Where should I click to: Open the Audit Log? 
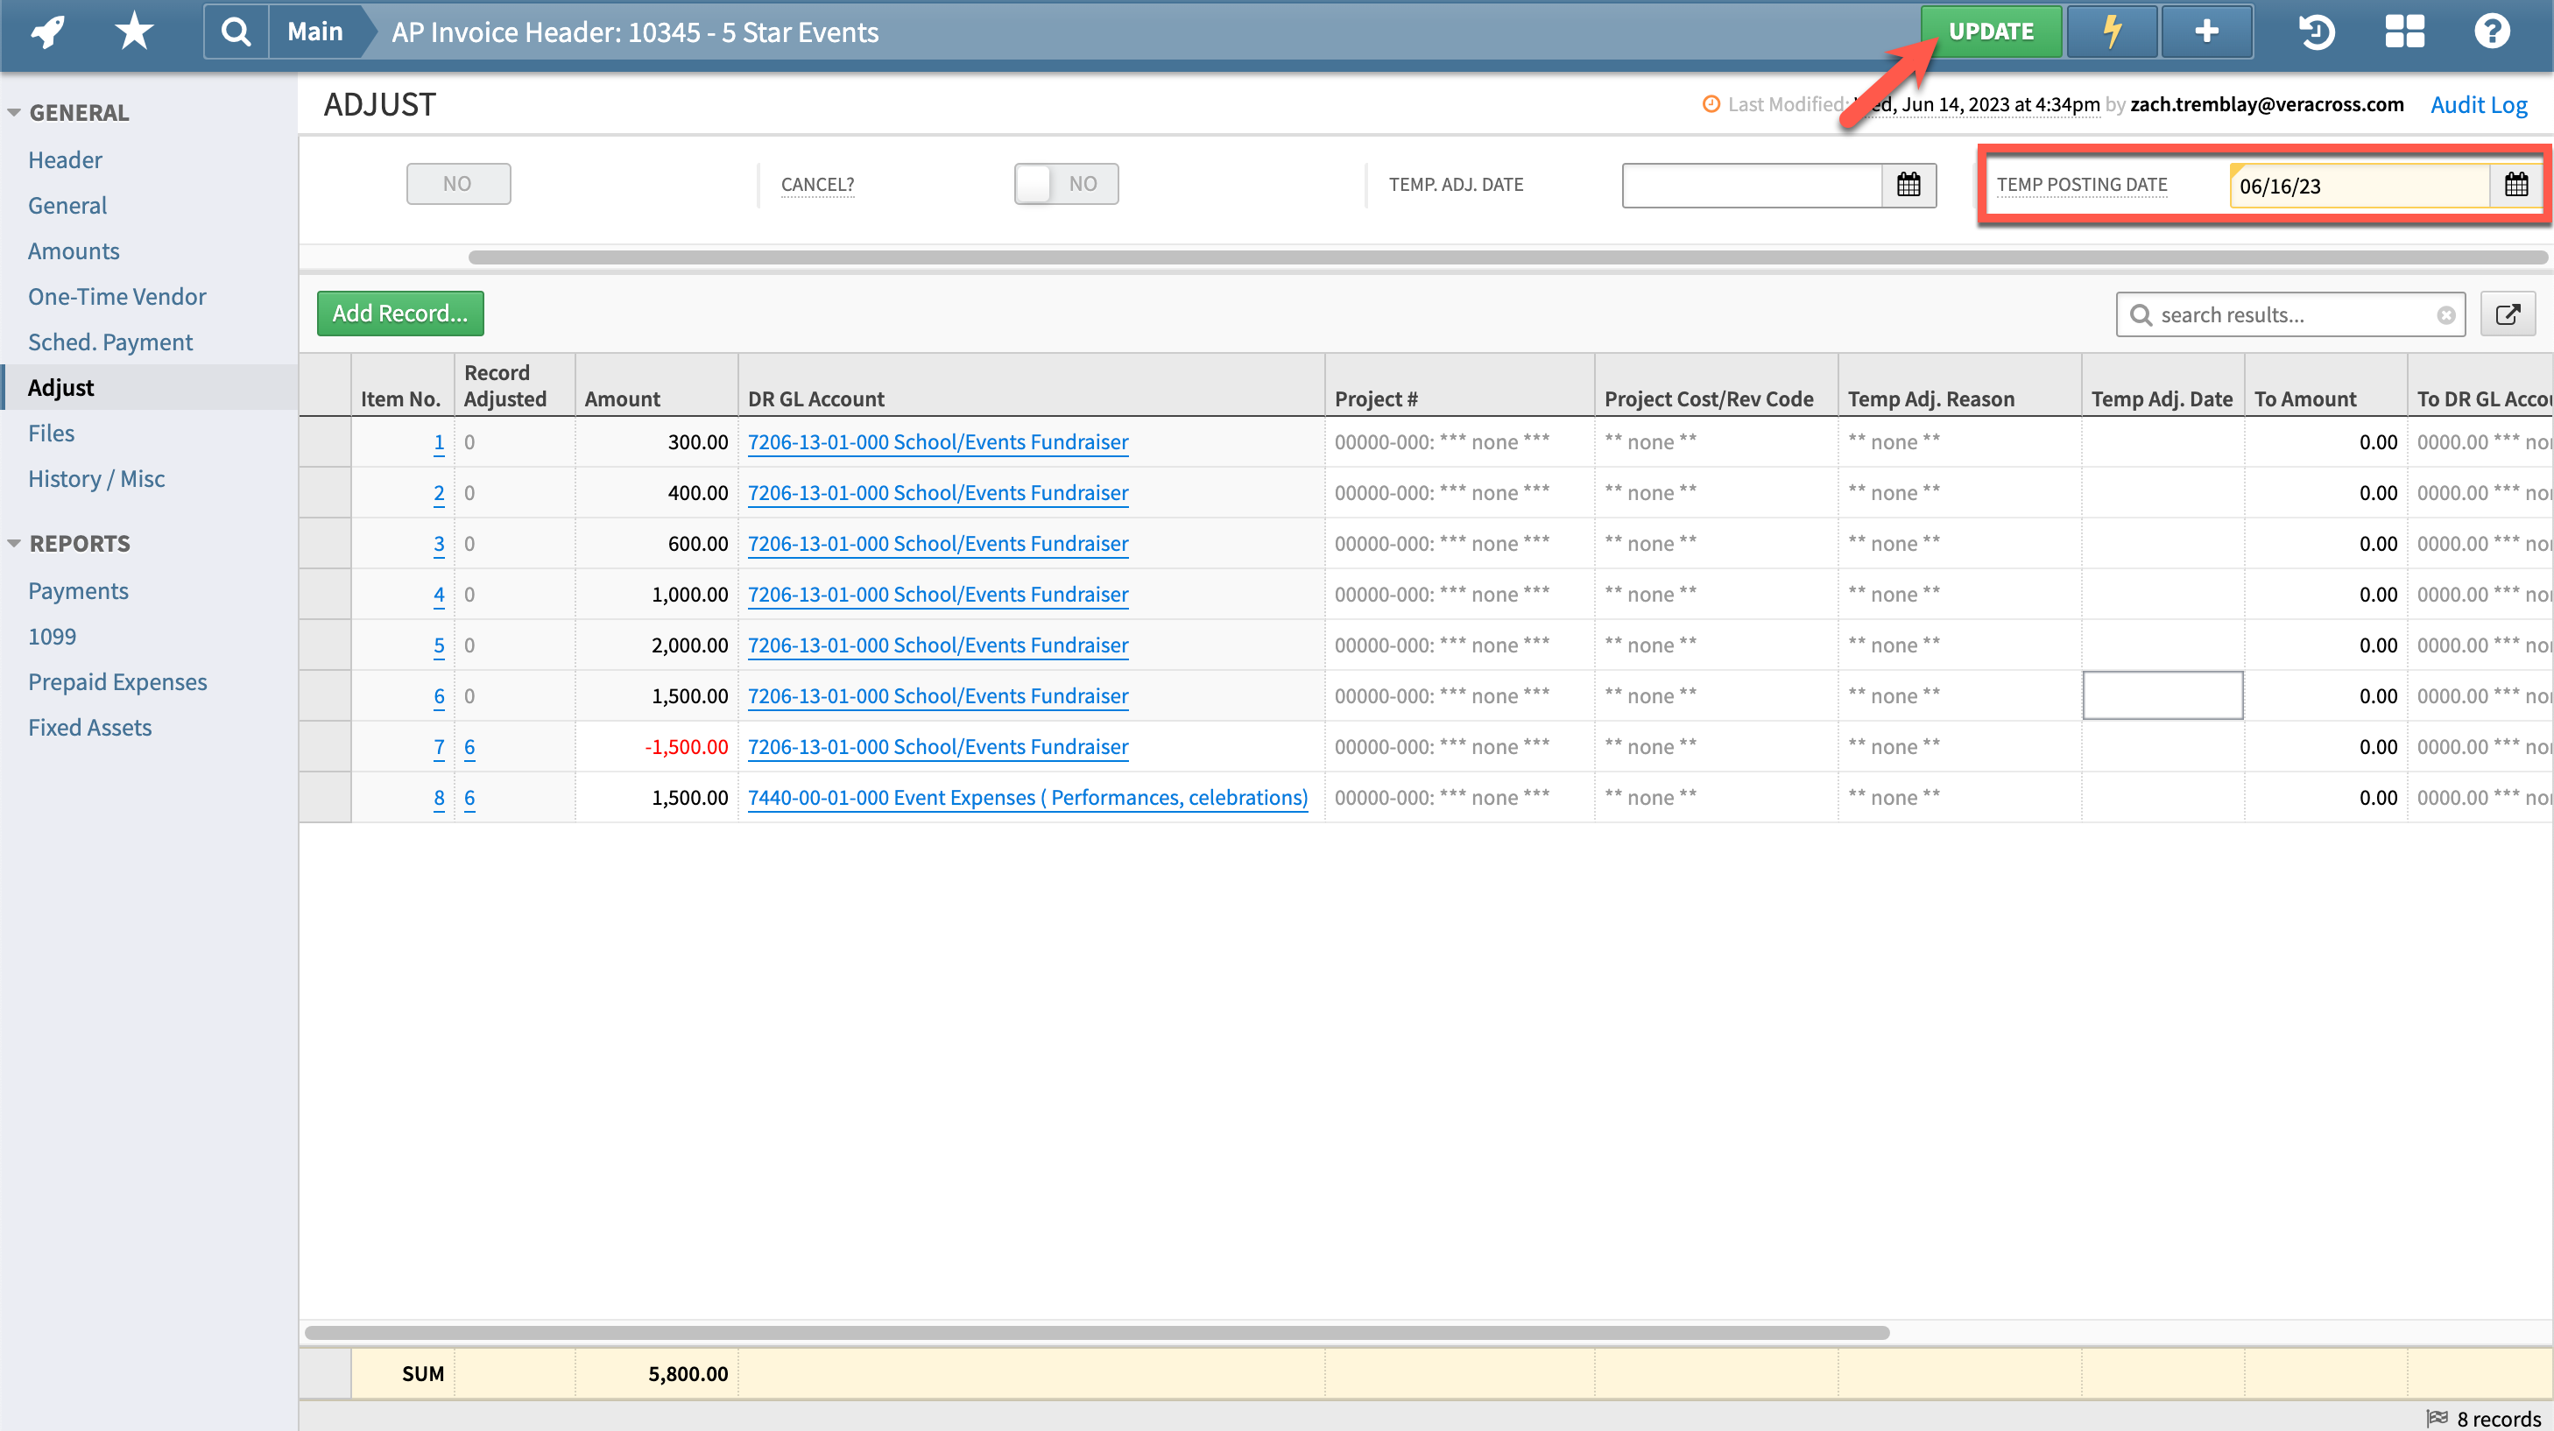(2478, 104)
